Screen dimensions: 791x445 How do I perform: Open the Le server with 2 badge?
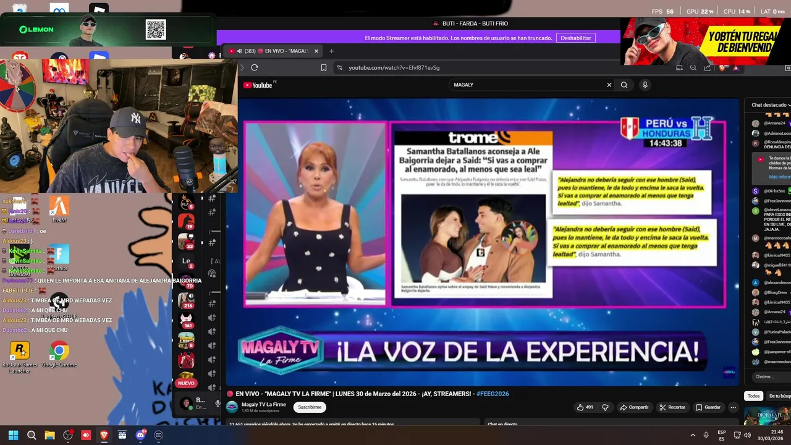point(186,261)
